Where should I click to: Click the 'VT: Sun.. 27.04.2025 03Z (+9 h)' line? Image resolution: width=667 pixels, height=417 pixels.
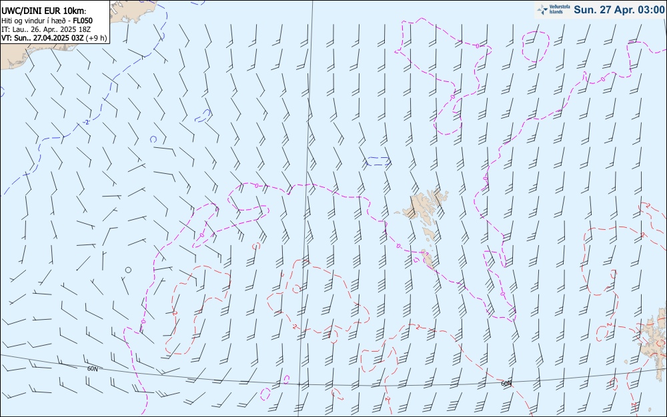click(x=54, y=38)
